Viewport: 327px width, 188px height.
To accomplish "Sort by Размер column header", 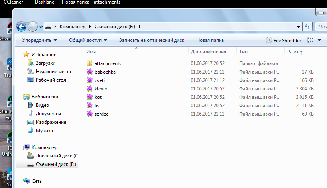I will tap(295, 52).
